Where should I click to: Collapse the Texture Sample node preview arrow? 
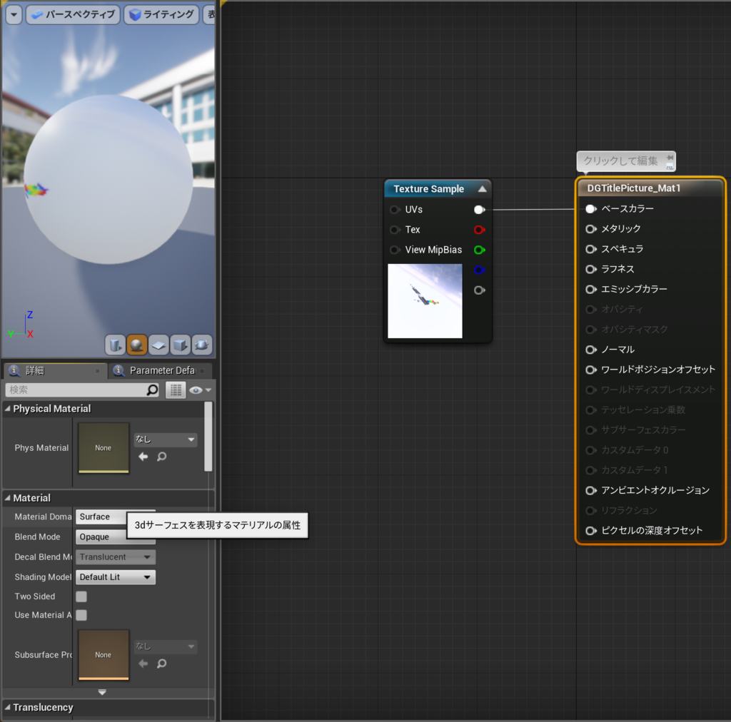(x=482, y=188)
